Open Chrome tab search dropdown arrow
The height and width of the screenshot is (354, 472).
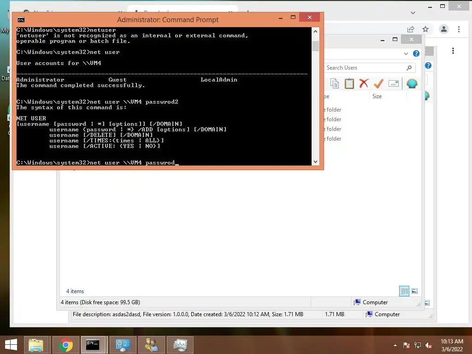pyautogui.click(x=413, y=12)
